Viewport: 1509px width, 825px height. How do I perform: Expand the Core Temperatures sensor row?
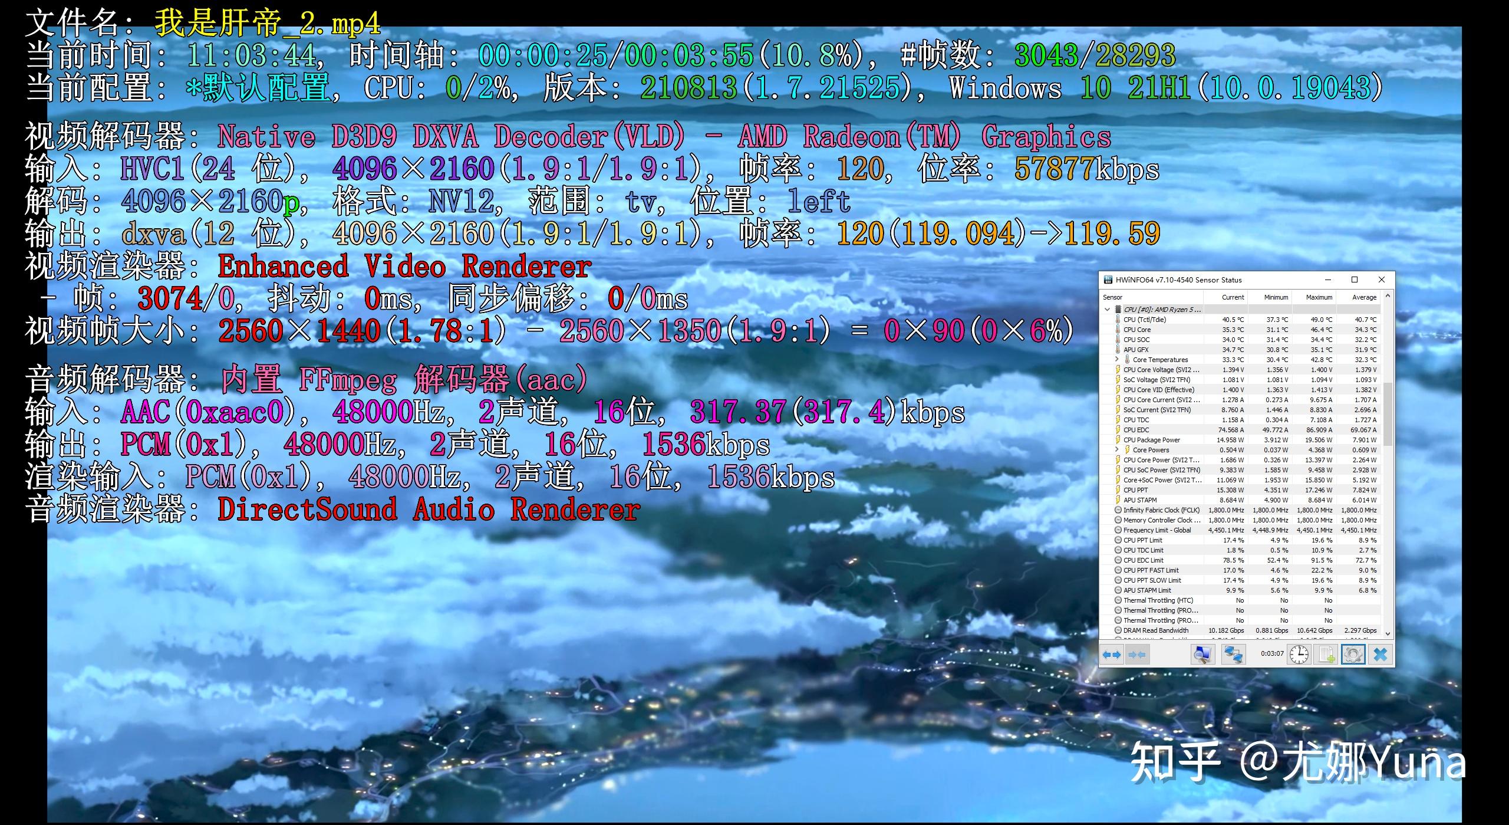[1116, 359]
